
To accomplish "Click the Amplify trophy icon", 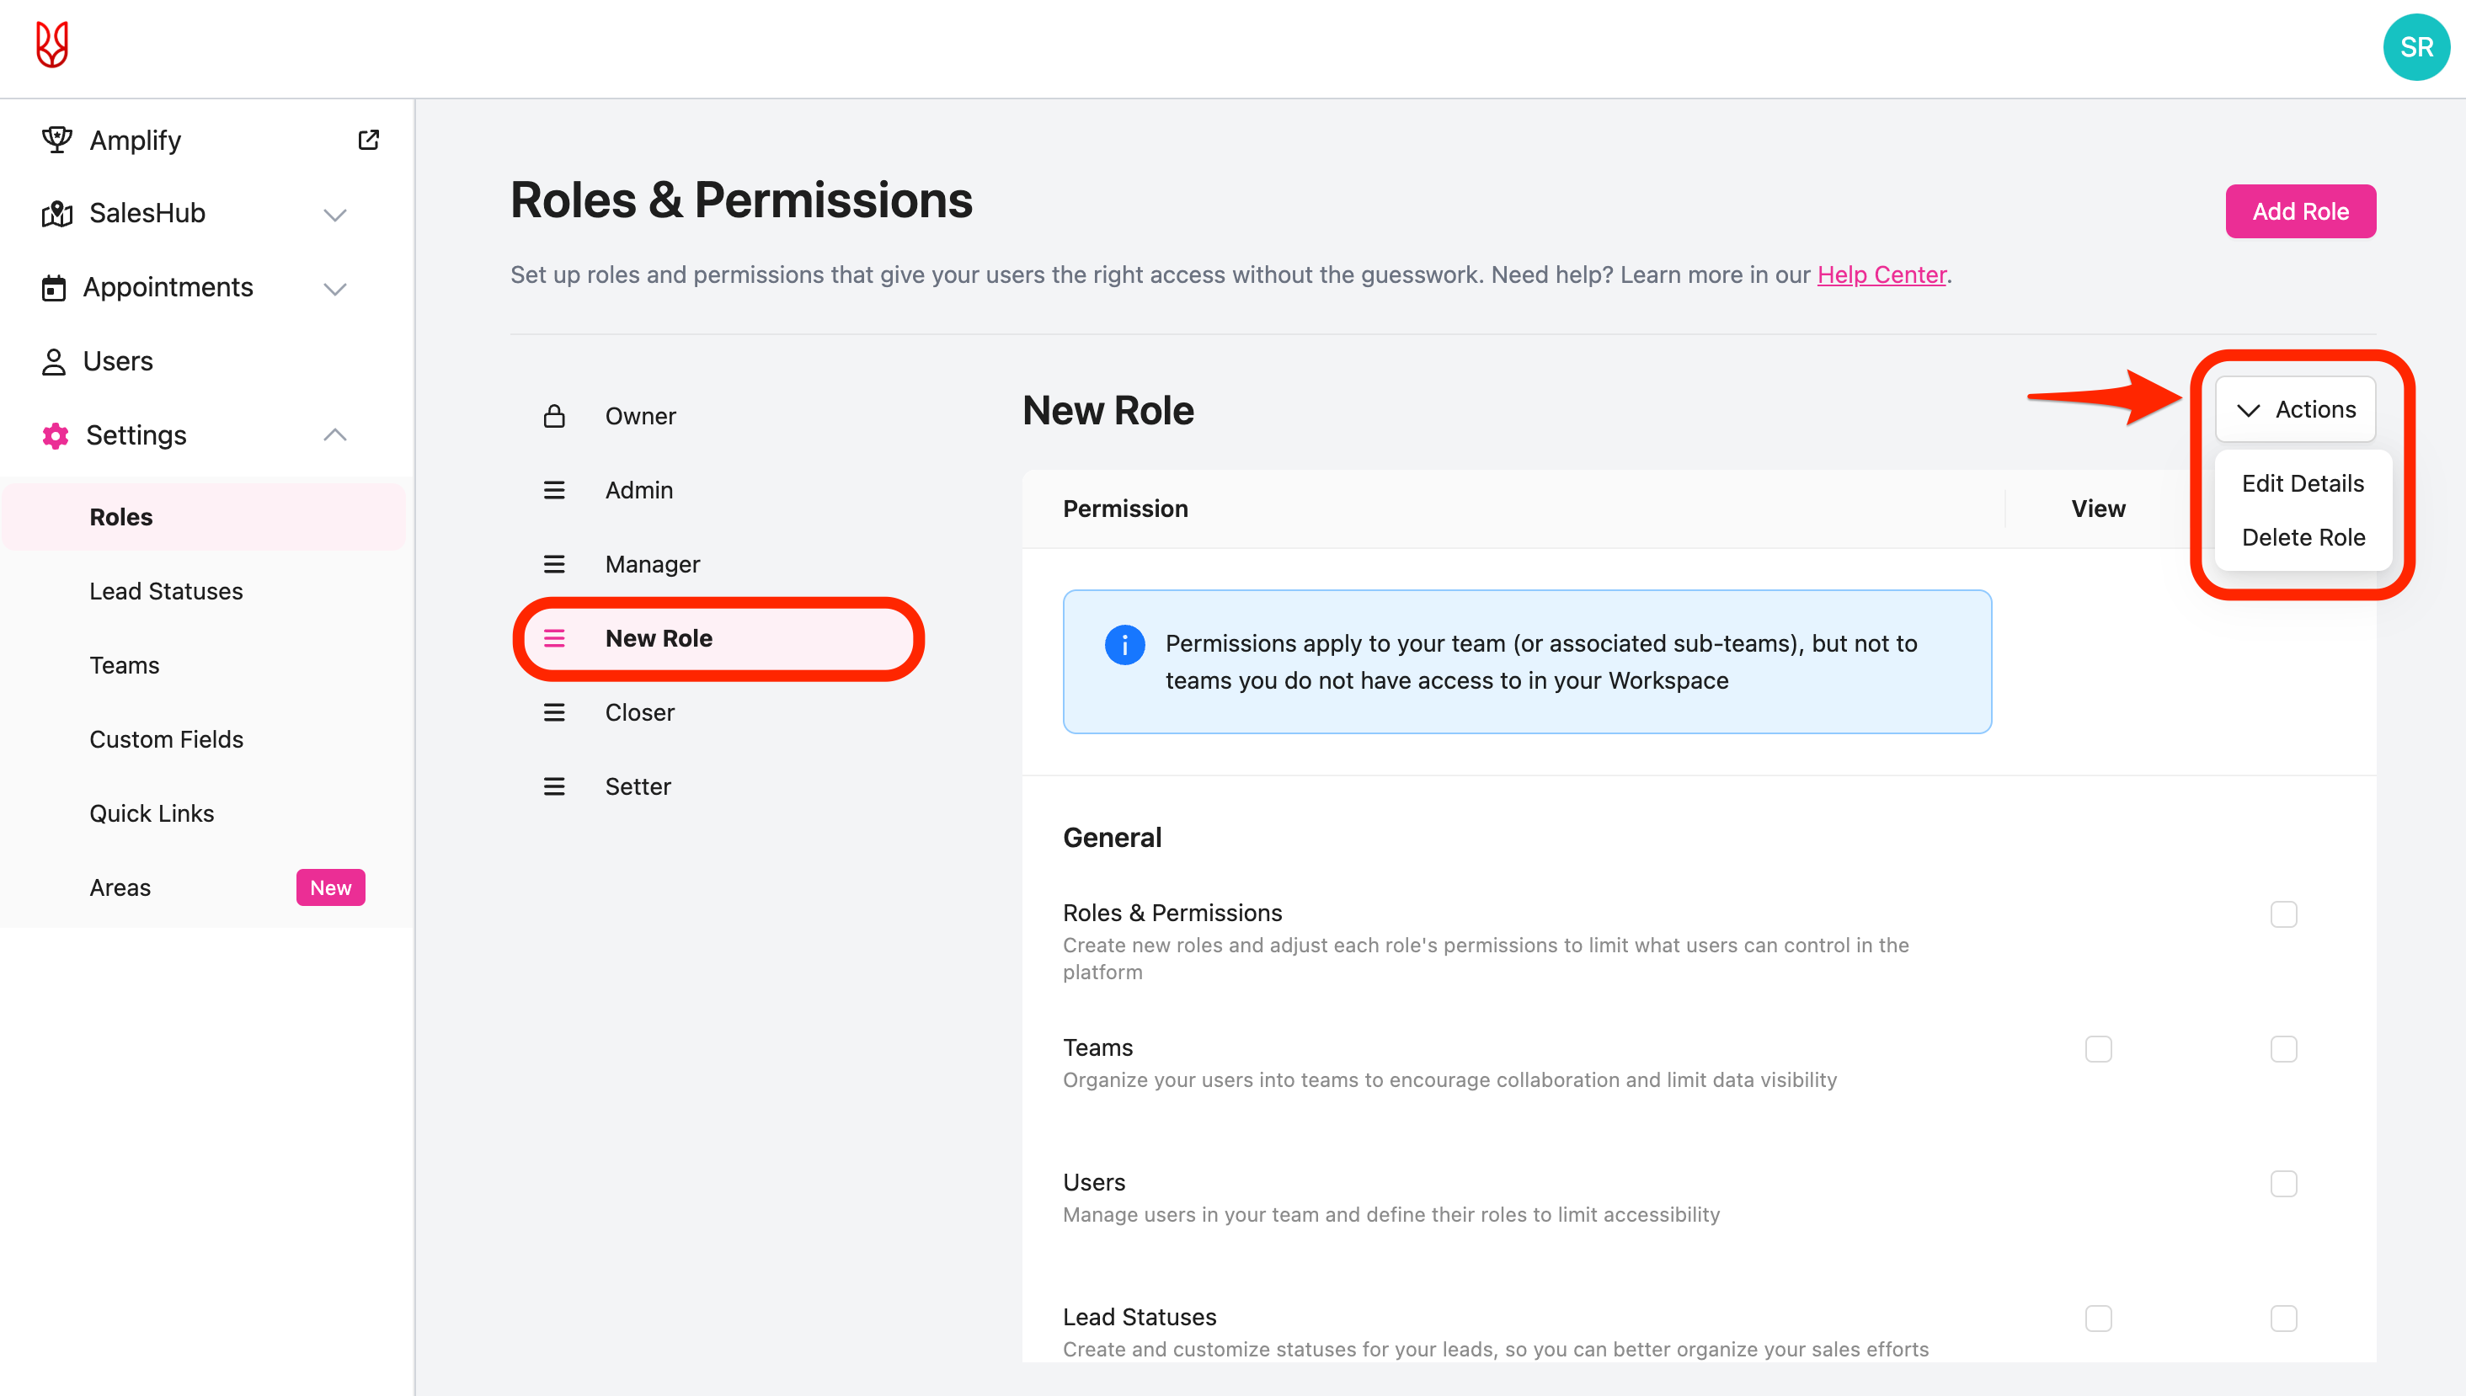I will (56, 140).
